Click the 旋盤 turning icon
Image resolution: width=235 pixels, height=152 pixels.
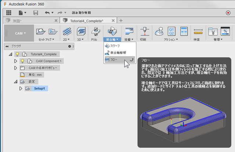(129, 31)
